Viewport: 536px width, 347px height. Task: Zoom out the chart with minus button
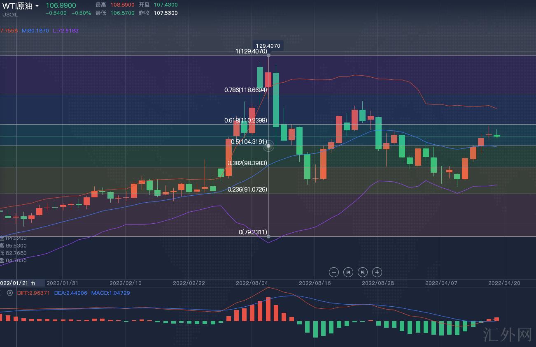click(334, 272)
